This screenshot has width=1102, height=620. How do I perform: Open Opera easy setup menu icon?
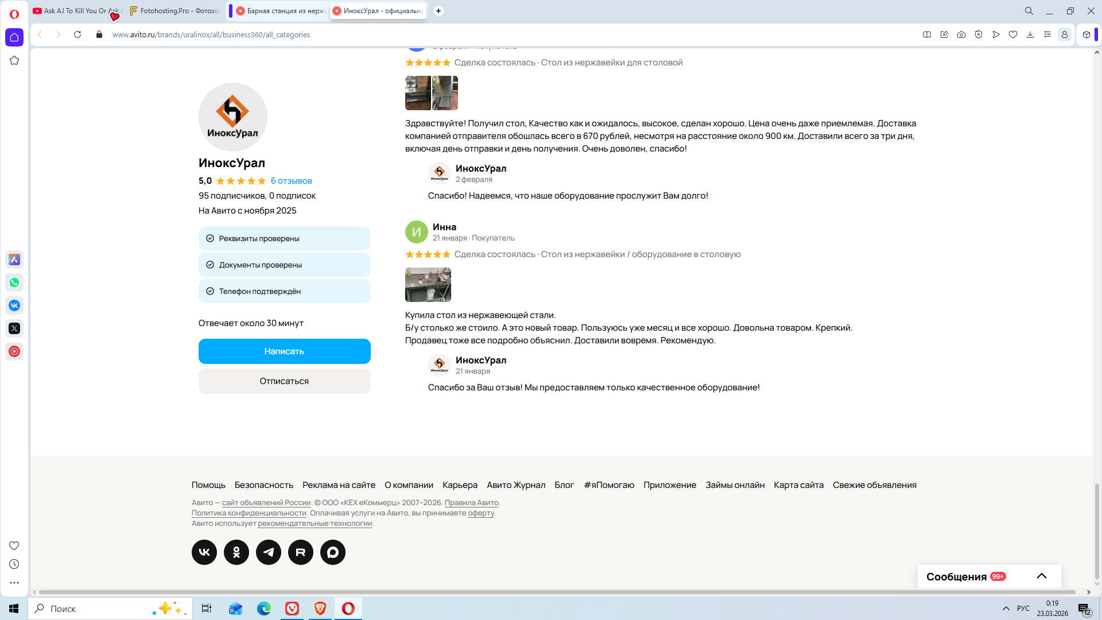pyautogui.click(x=1047, y=34)
